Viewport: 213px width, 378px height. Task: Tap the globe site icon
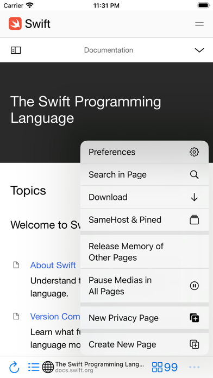(x=48, y=367)
